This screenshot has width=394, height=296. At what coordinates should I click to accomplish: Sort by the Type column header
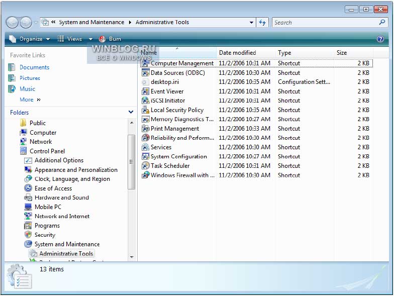305,52
